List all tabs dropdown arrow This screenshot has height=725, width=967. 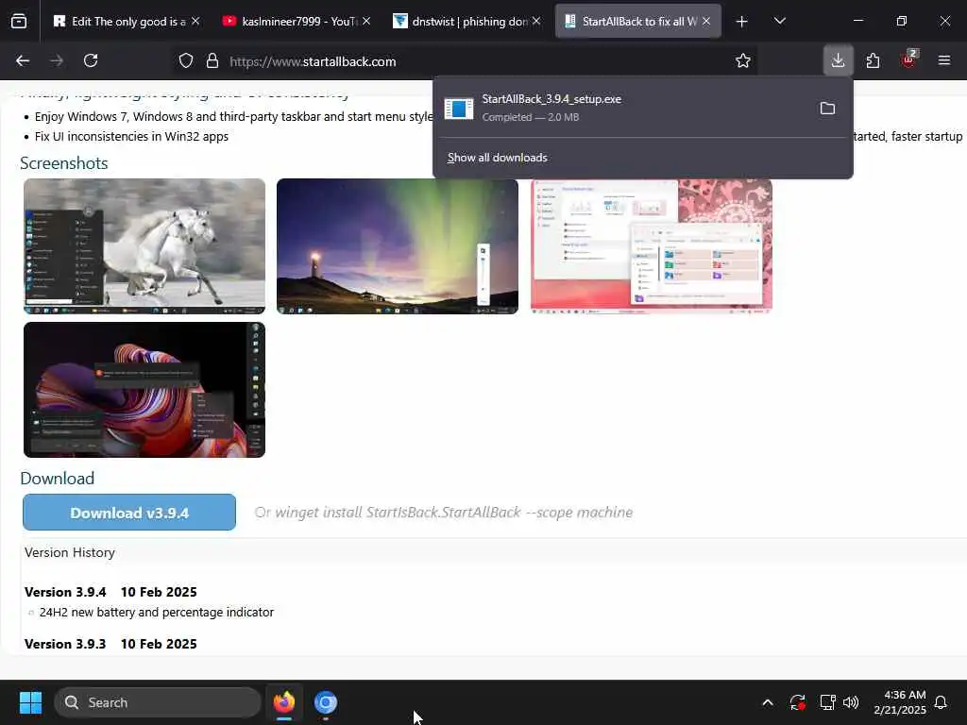pos(779,21)
